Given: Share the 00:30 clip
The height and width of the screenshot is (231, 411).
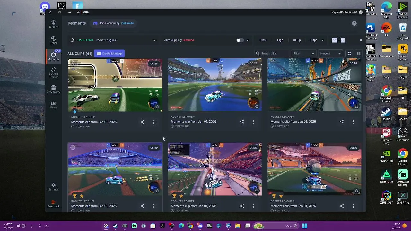Looking at the screenshot, I should coord(342,206).
